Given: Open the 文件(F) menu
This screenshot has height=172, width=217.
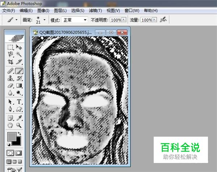Looking at the screenshot, I should tap(9, 10).
